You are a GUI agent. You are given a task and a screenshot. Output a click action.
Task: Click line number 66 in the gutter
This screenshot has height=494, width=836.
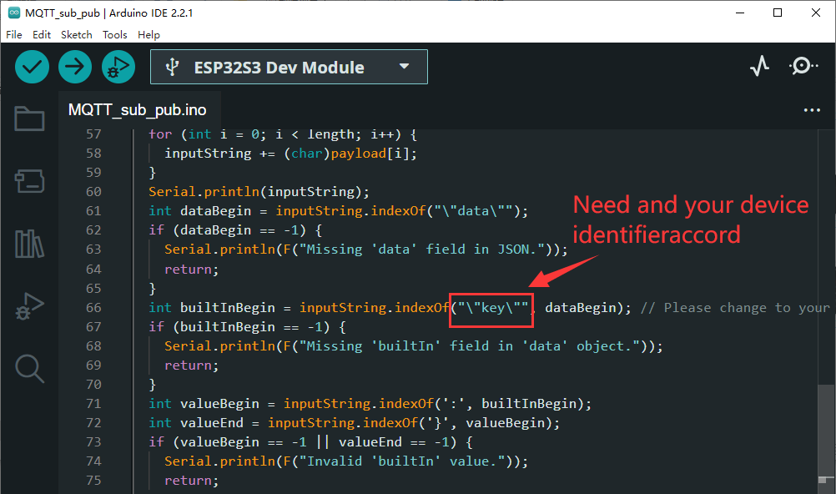(93, 308)
